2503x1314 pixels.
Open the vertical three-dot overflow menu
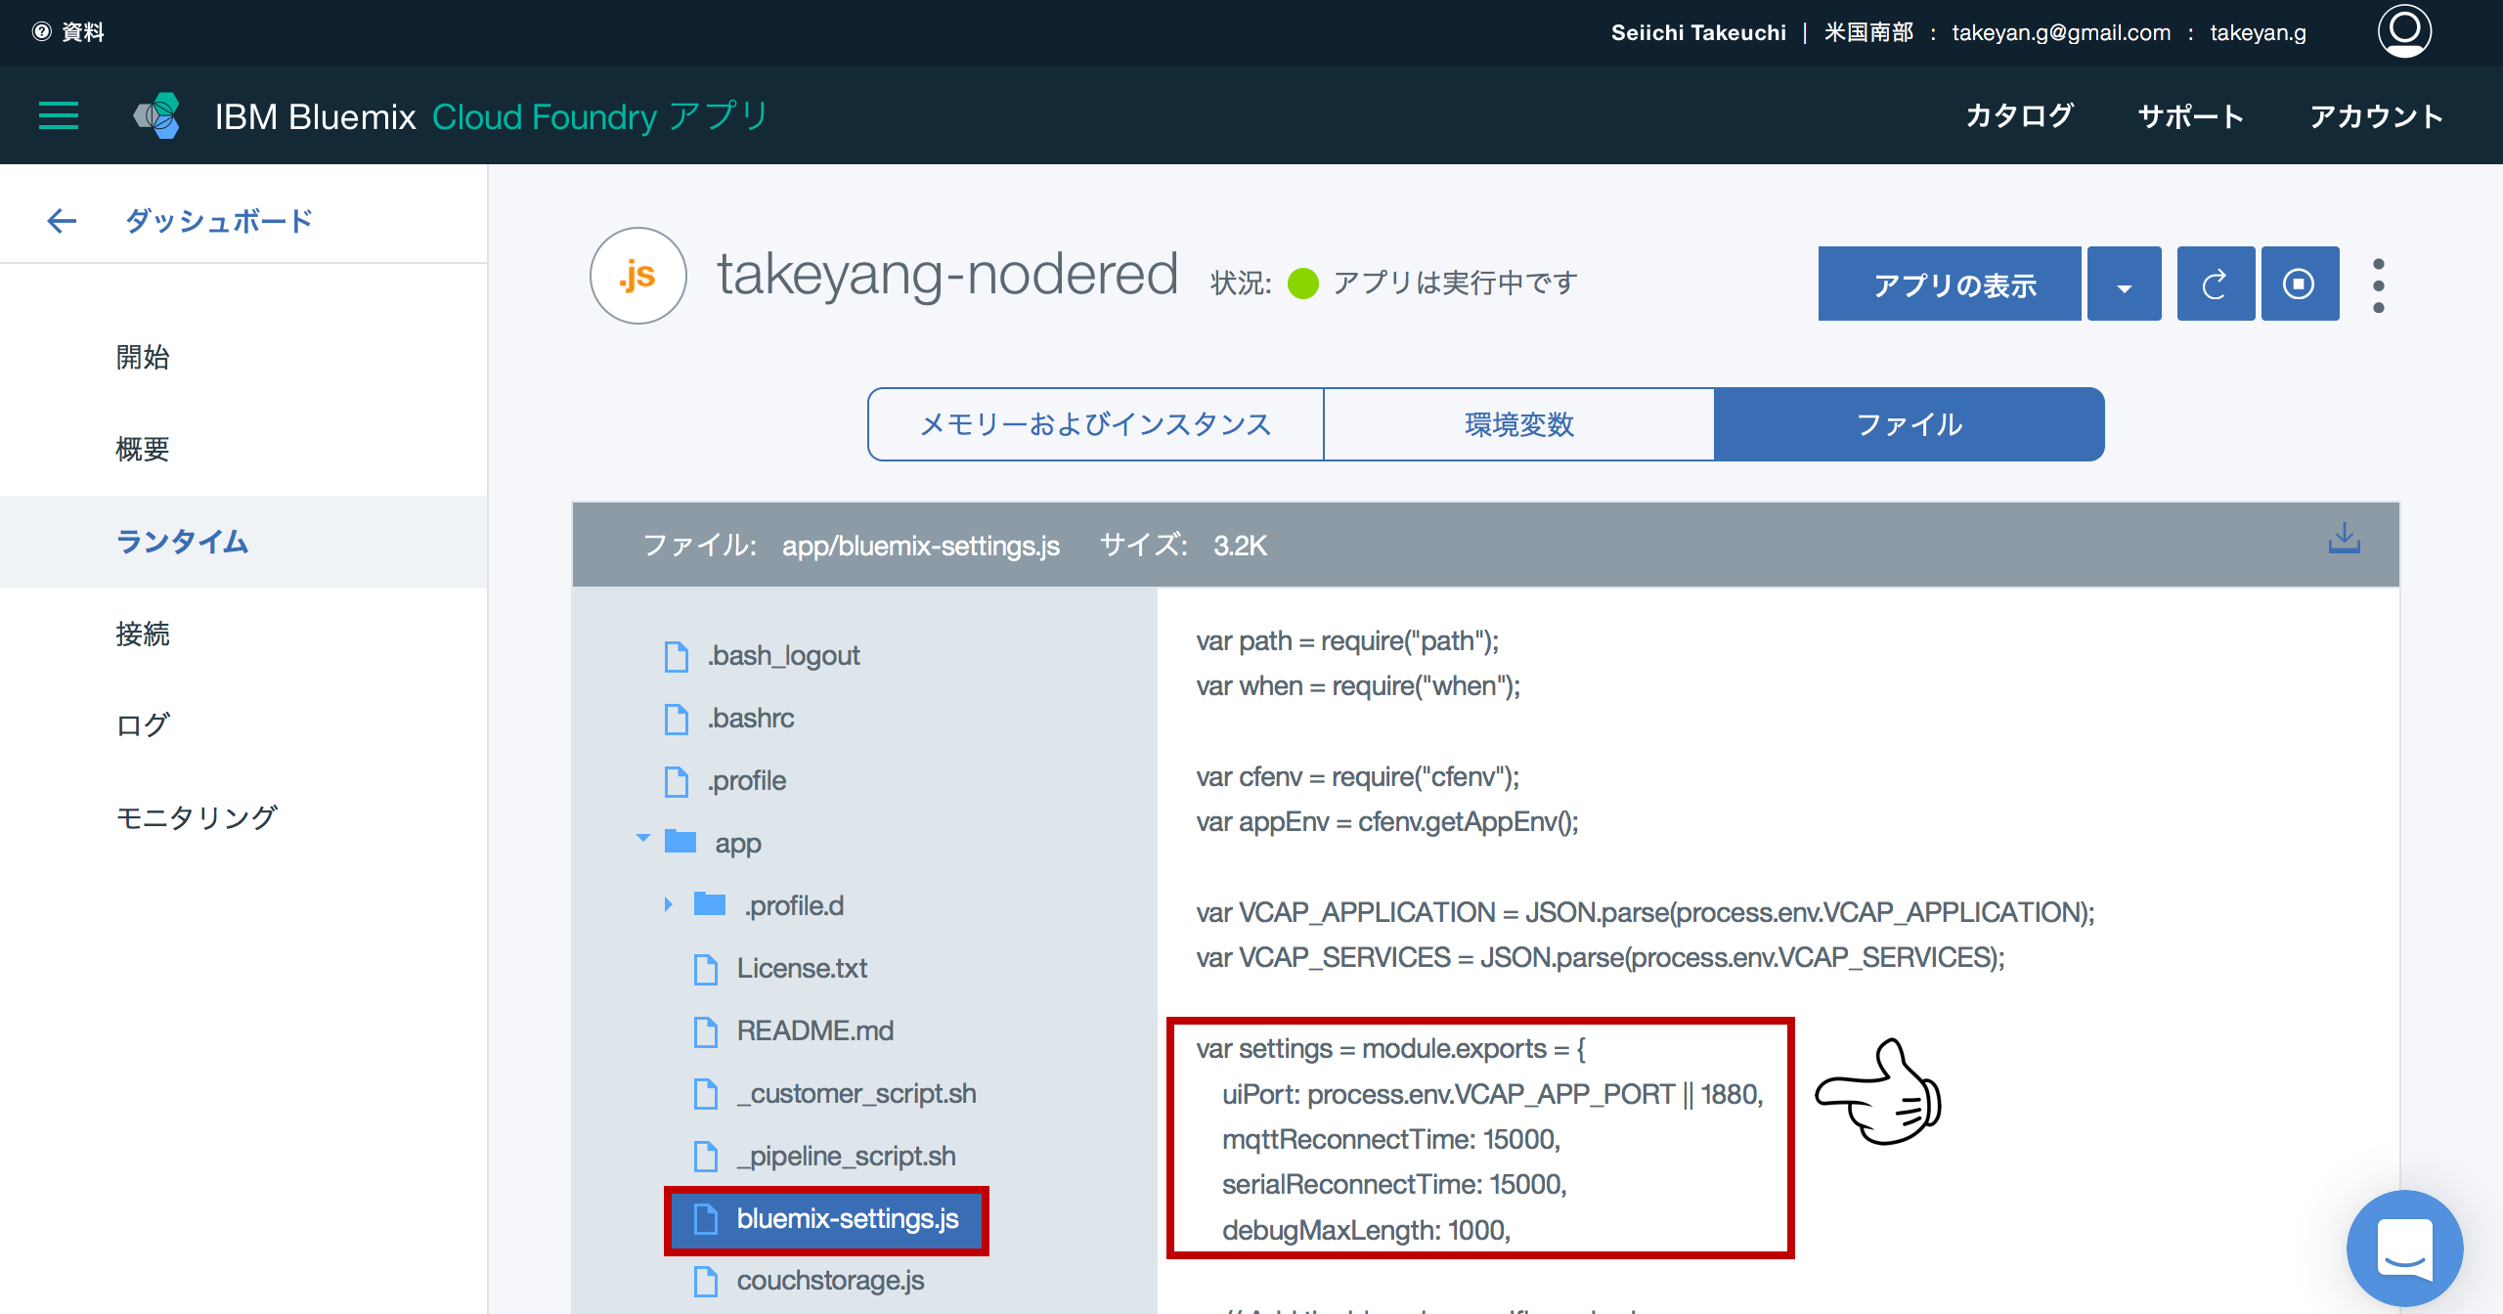coord(2378,284)
